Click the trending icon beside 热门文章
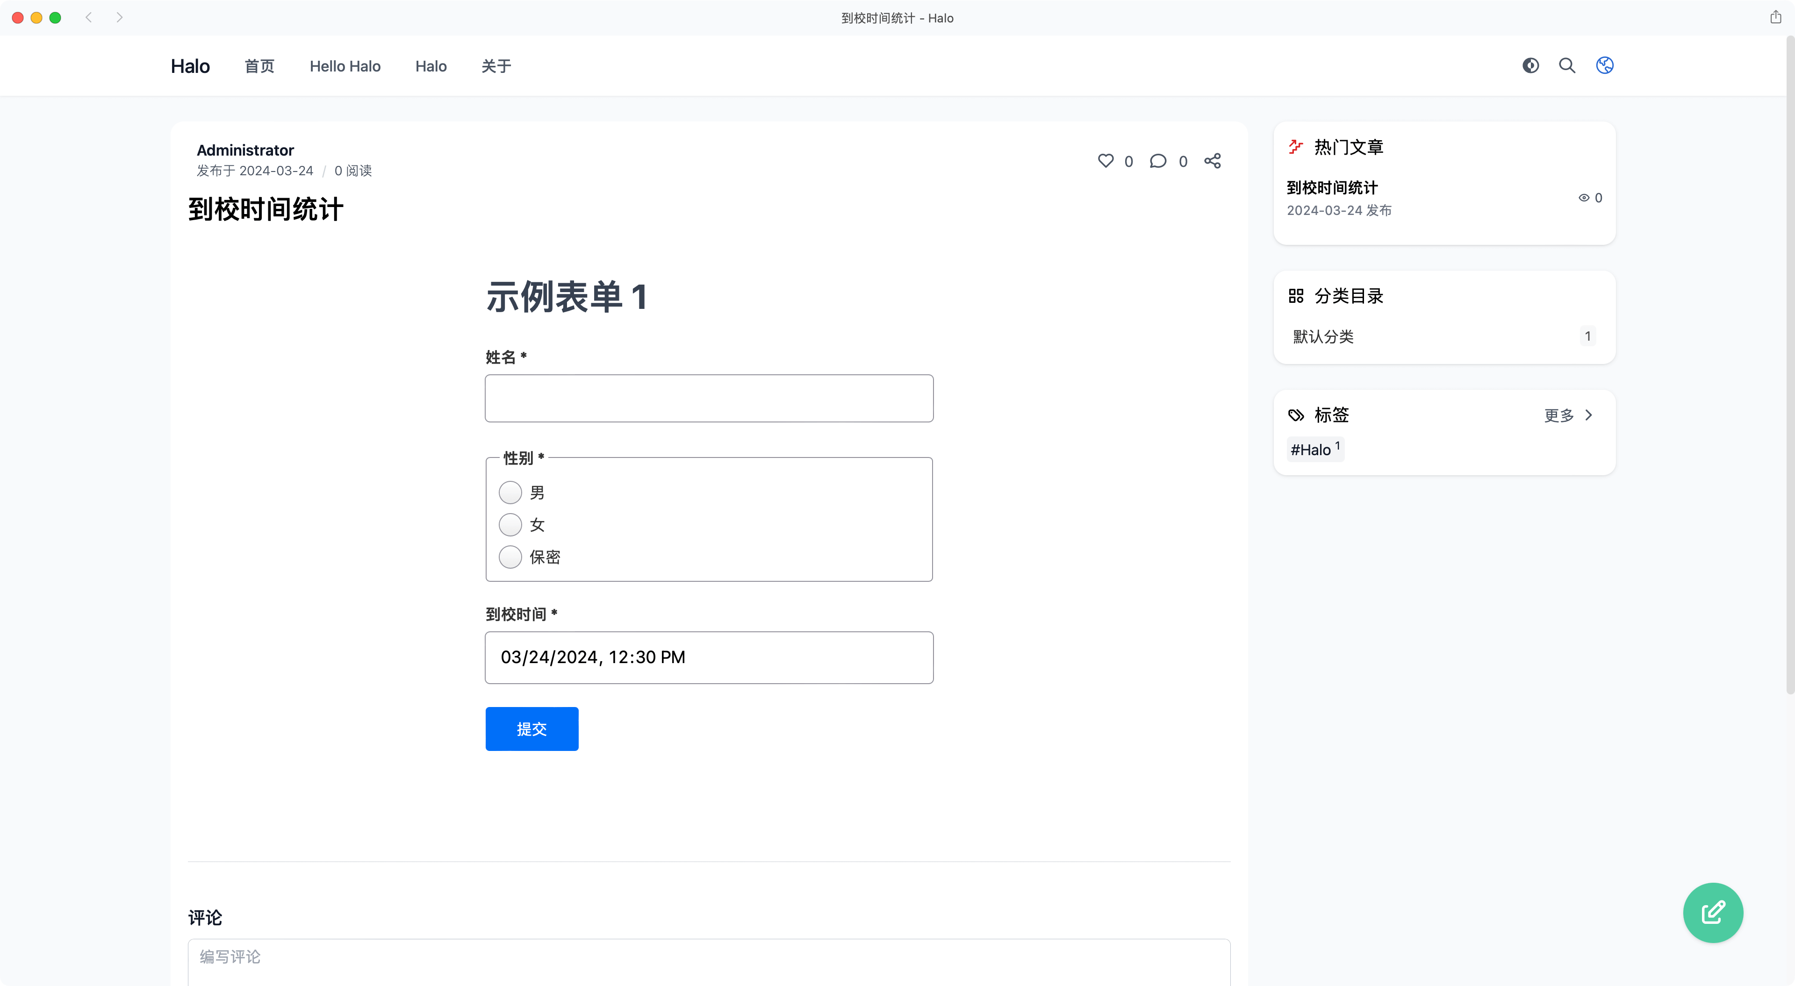Image resolution: width=1795 pixels, height=986 pixels. (1295, 147)
